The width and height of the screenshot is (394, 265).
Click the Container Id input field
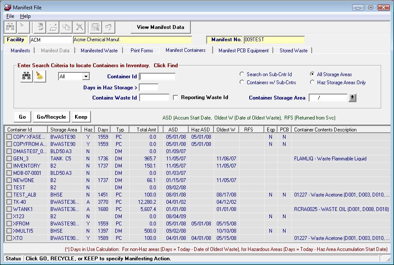pos(157,77)
